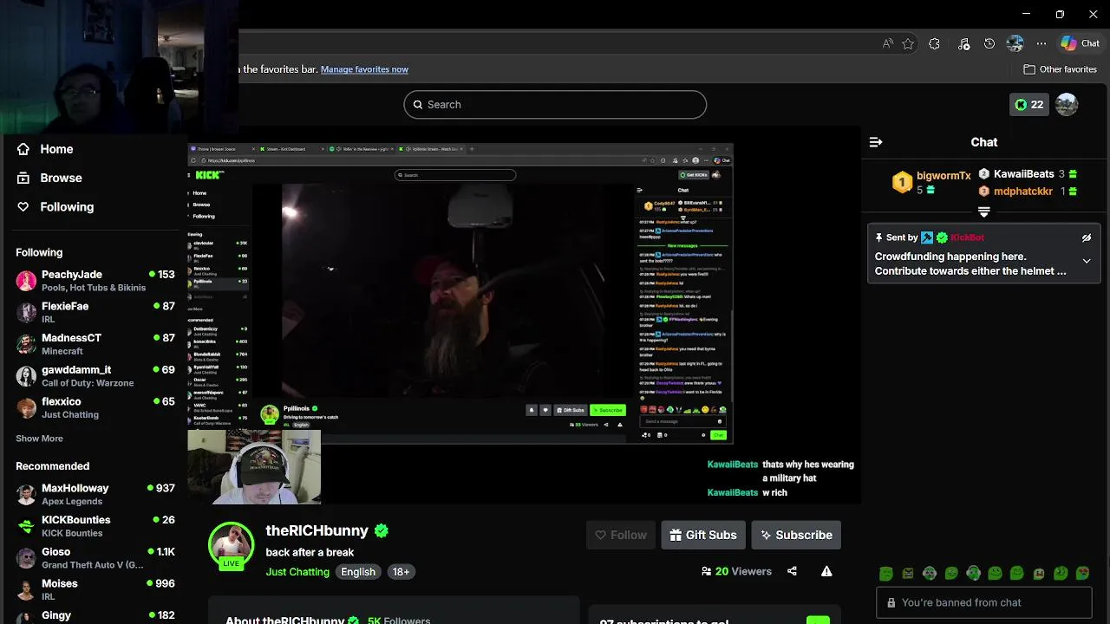The height and width of the screenshot is (624, 1110).
Task: Open browser media control icon
Action: click(x=963, y=43)
